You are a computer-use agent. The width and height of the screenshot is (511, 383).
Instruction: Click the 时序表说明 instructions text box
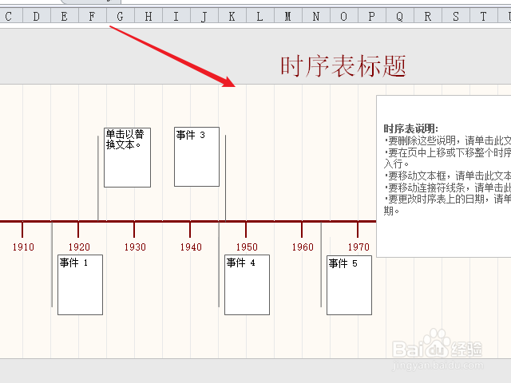click(444, 176)
